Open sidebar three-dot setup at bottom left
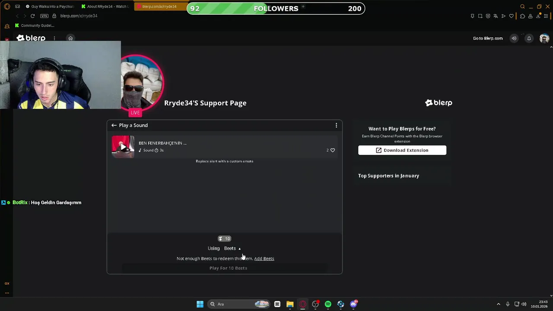This screenshot has width=553, height=311. point(7,293)
